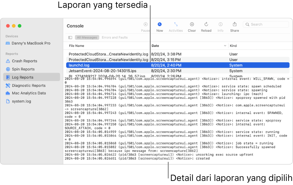Select the All Messages filter
This screenshot has height=185, width=293.
click(x=87, y=37)
